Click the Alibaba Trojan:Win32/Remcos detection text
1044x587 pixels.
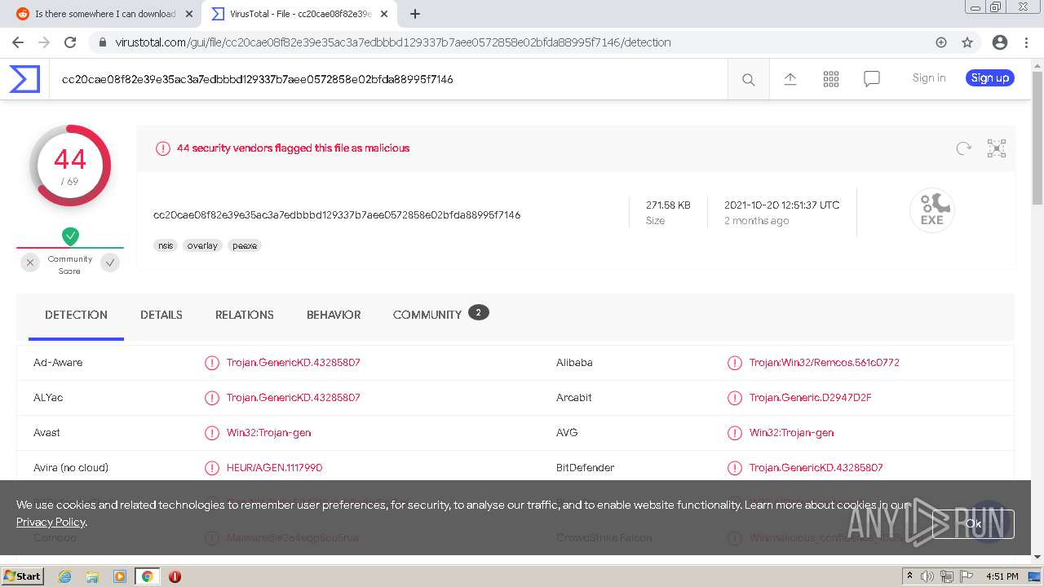pyautogui.click(x=824, y=363)
